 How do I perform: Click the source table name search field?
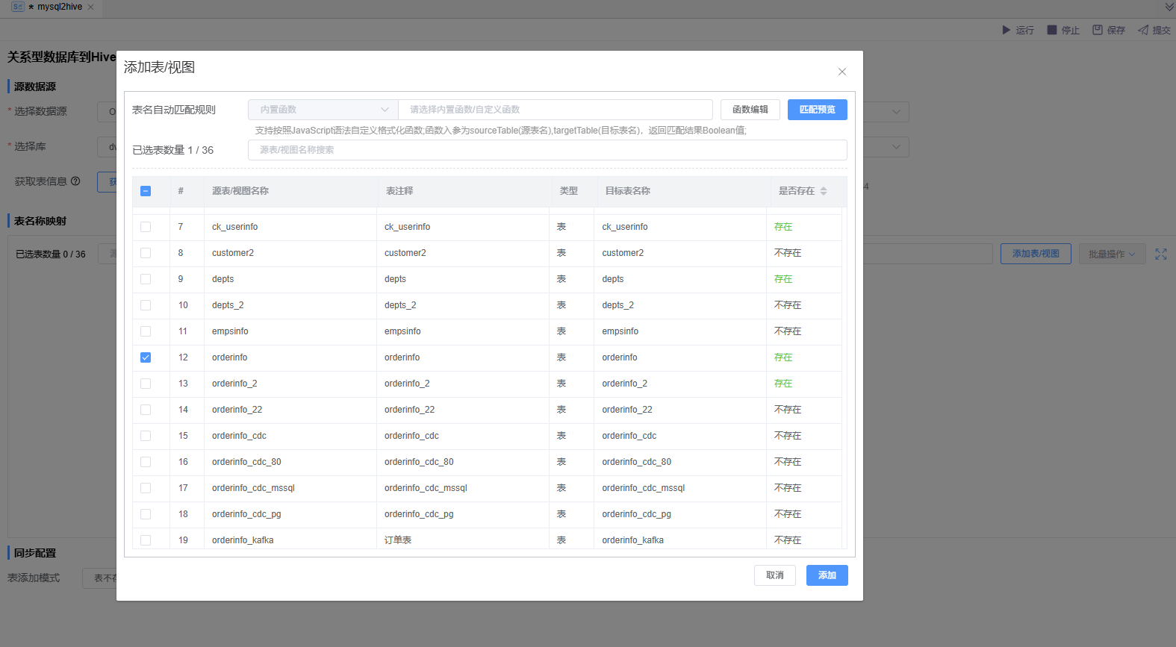point(547,150)
